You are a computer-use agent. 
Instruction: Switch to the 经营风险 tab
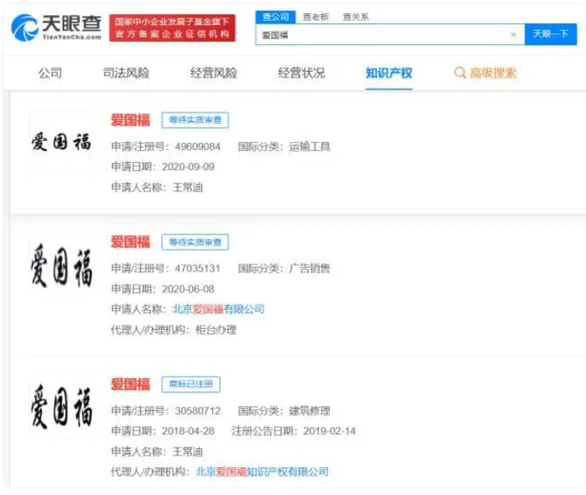214,73
